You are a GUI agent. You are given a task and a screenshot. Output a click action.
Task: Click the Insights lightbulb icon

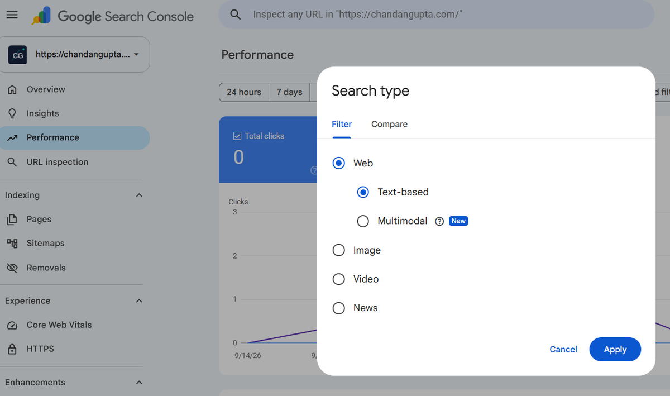click(12, 113)
